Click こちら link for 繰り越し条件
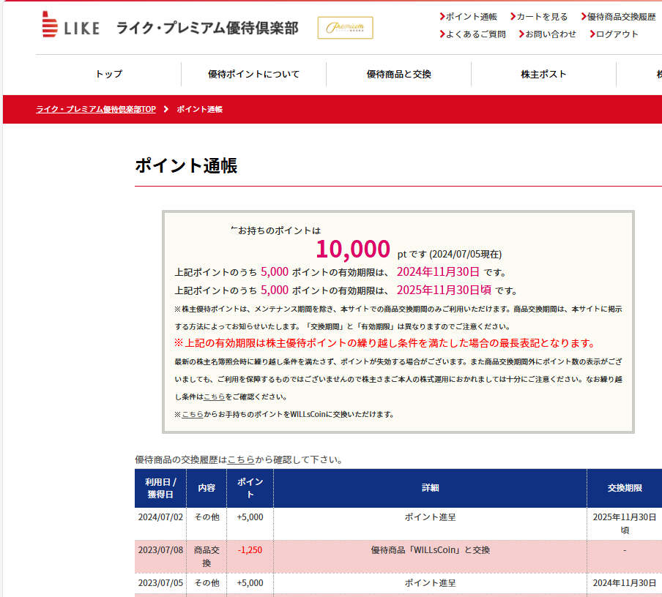 214,397
